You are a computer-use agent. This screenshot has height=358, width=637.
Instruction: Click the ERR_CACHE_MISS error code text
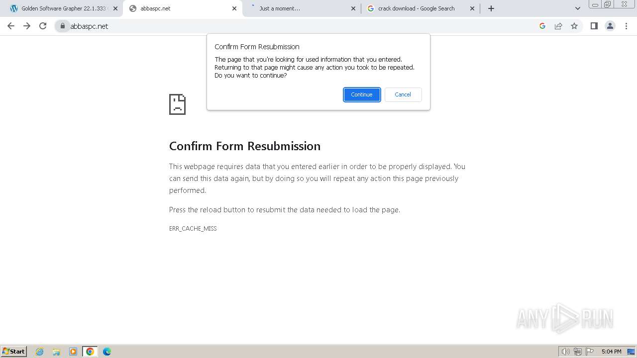pos(193,229)
